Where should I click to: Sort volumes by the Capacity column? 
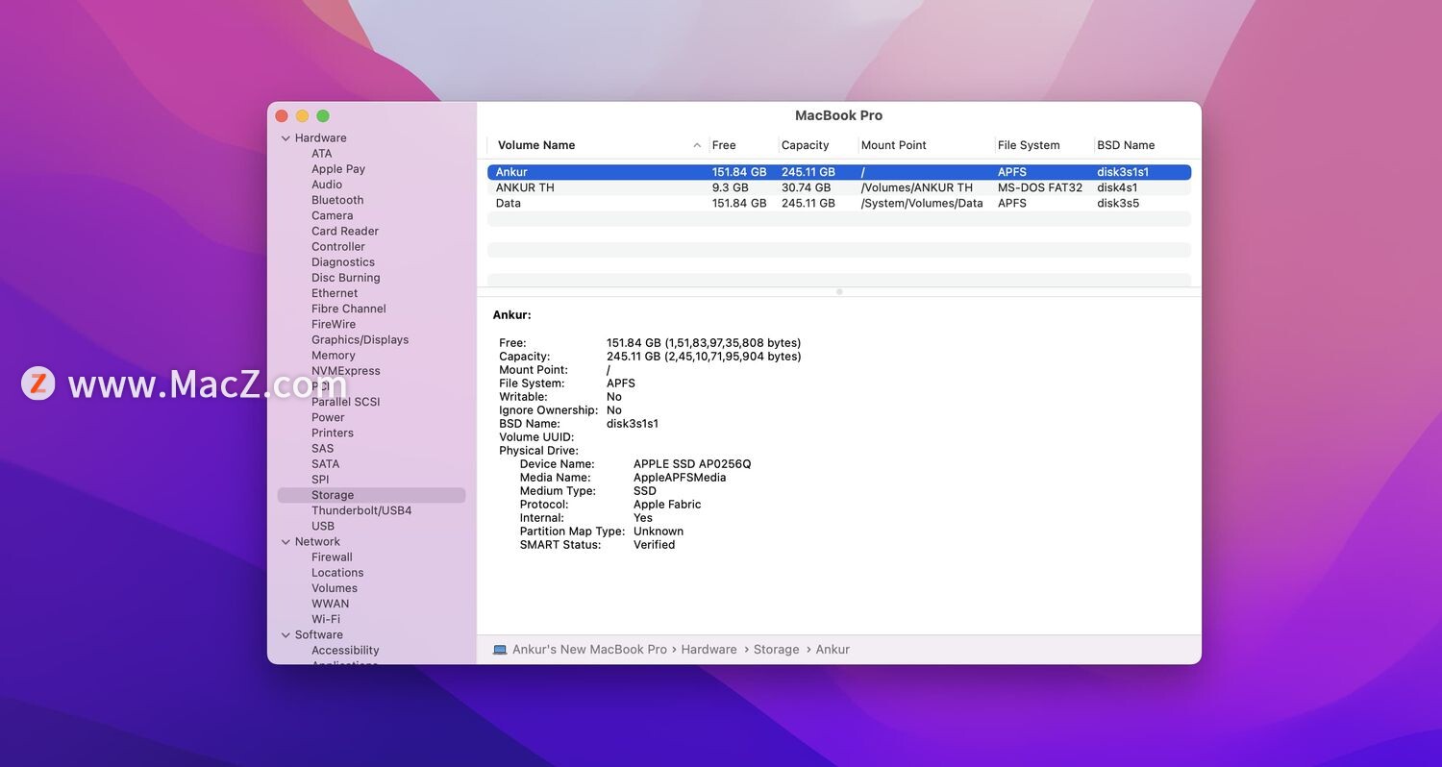point(805,145)
